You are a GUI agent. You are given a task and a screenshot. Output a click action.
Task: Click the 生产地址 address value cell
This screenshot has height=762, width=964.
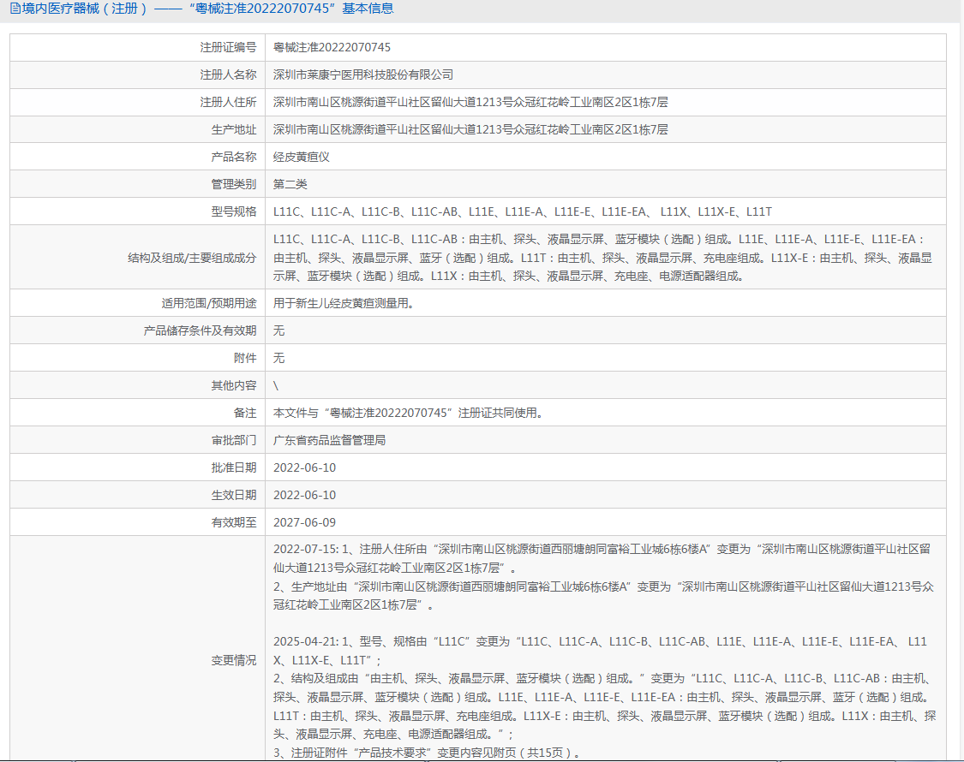pos(605,129)
